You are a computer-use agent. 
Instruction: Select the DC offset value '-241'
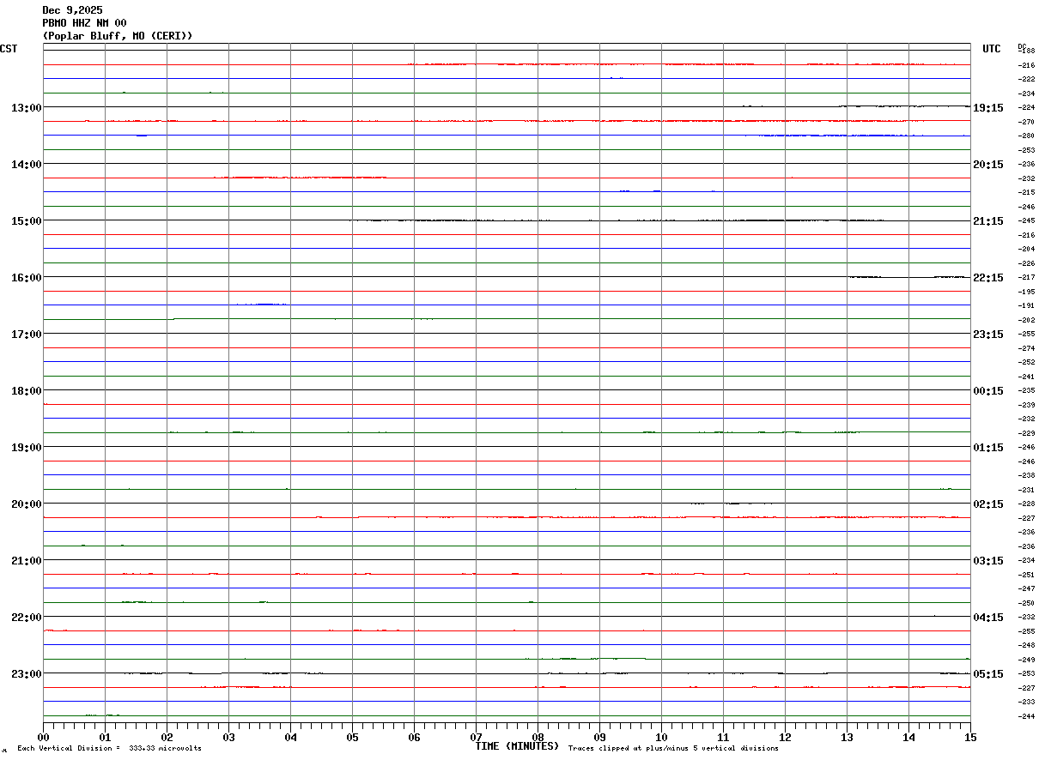click(1026, 377)
